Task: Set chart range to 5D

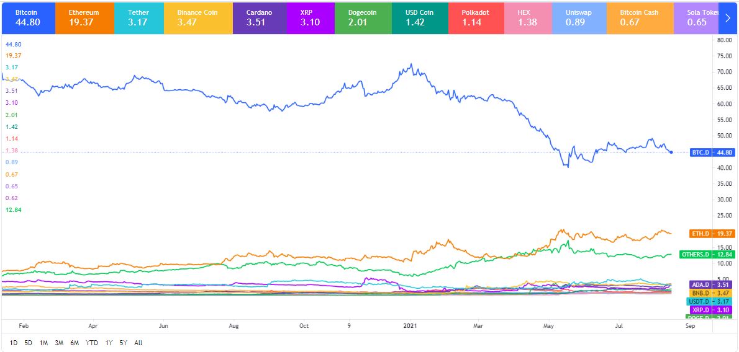Action: 29,343
